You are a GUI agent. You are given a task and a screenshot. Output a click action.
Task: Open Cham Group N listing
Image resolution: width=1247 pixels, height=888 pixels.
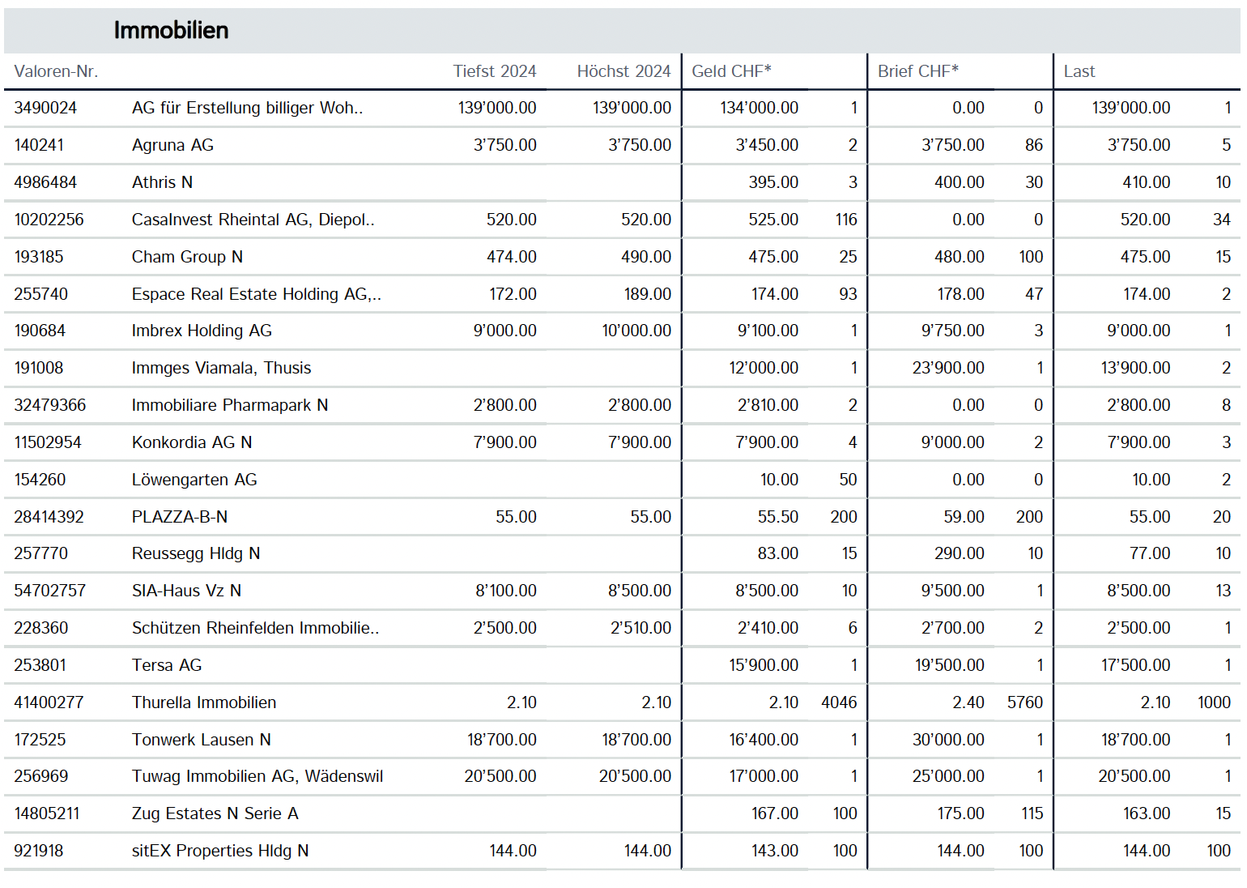[x=187, y=257]
